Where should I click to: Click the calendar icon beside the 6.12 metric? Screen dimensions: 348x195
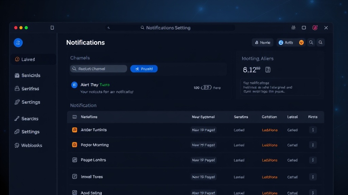[x=268, y=69]
